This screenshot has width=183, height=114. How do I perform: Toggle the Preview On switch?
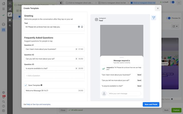tap(168, 18)
